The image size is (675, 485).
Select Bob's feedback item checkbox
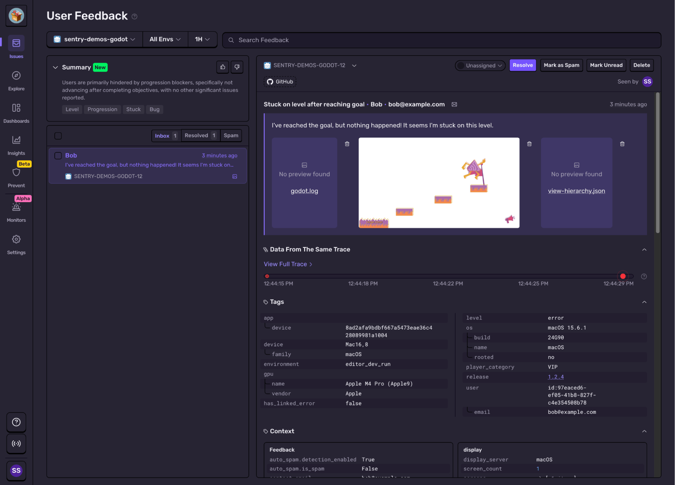[58, 155]
